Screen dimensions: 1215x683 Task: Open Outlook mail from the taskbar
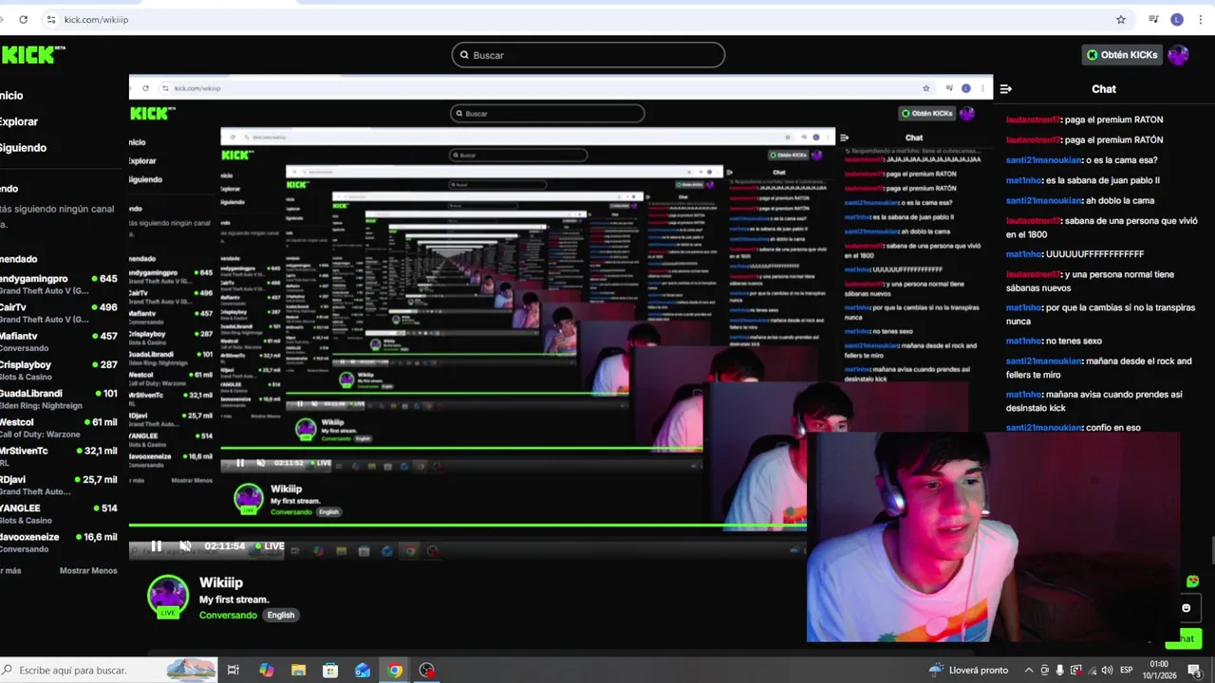[x=363, y=671]
